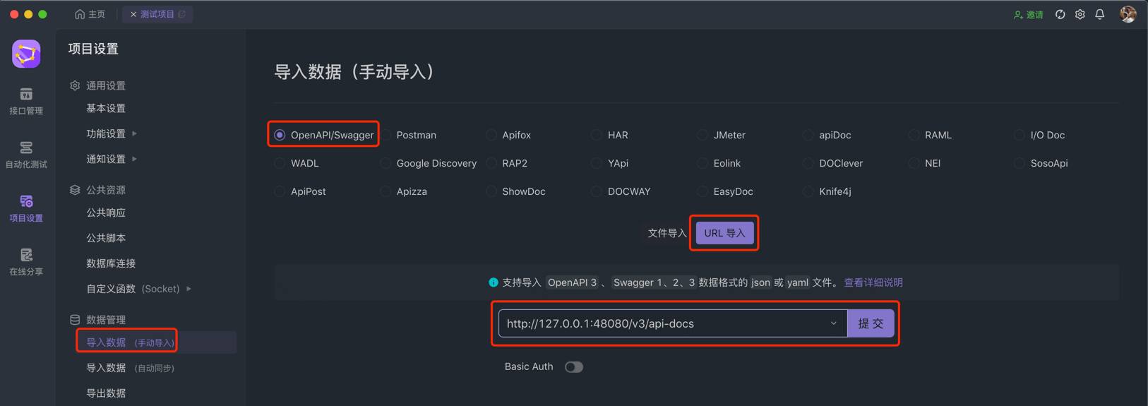Click the Apifox logo icon
This screenshot has width=1148, height=406.
click(26, 54)
